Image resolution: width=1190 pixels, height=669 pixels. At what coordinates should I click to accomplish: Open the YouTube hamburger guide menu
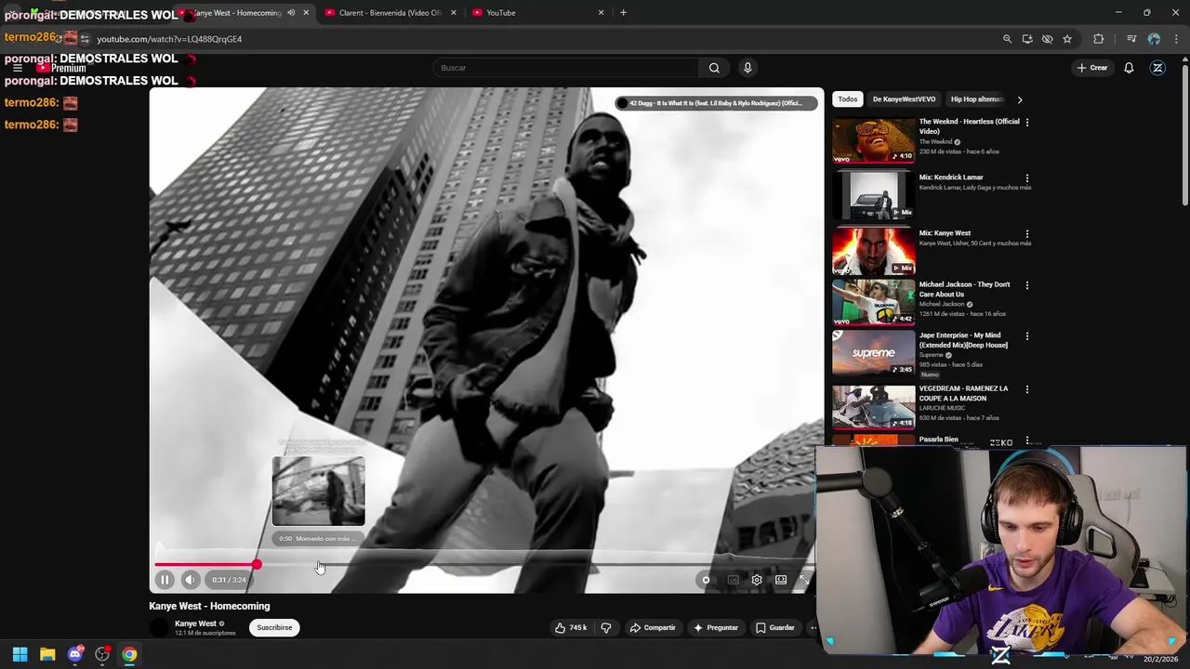[18, 68]
